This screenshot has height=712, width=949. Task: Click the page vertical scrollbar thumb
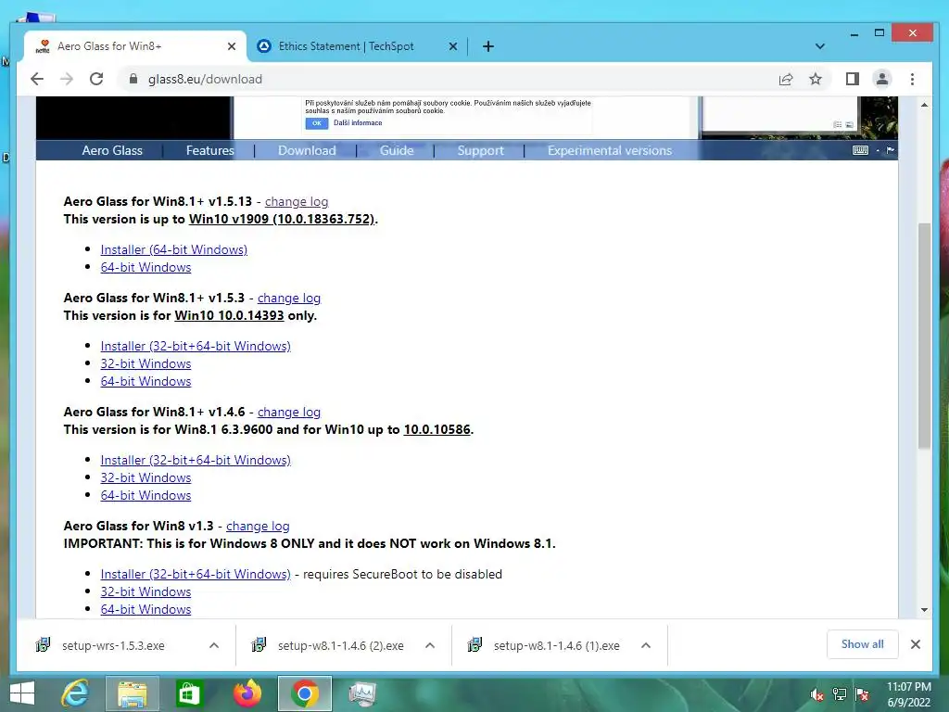924,336
